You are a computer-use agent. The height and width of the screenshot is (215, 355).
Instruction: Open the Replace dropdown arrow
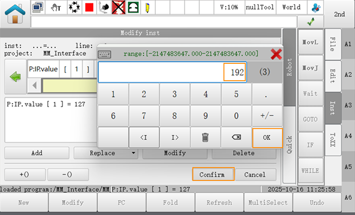[x=134, y=153]
